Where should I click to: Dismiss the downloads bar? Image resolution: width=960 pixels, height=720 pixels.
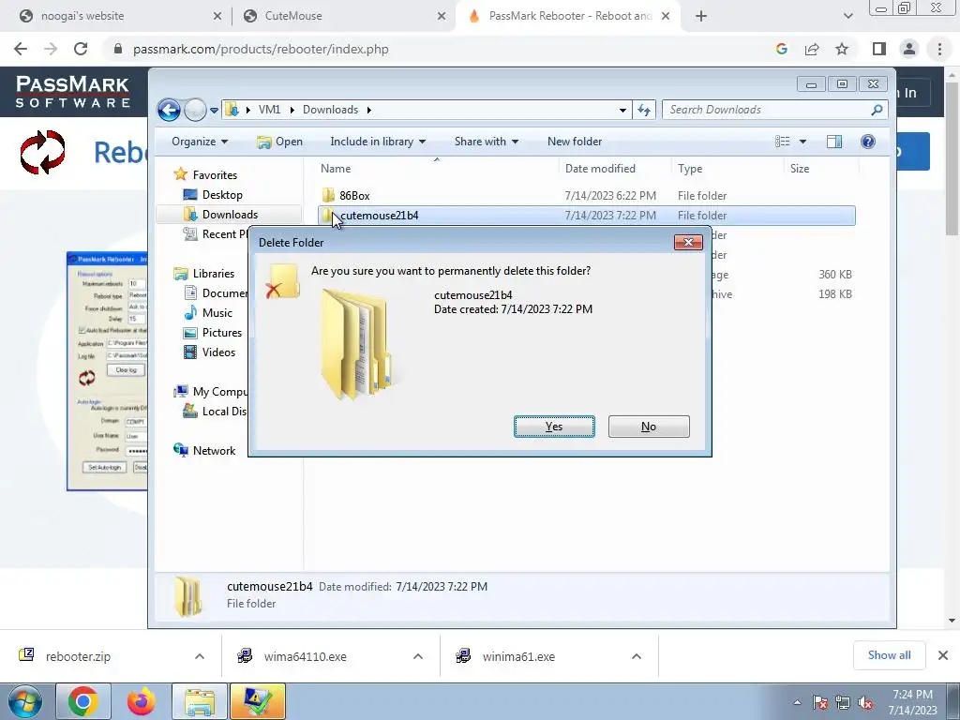point(943,655)
